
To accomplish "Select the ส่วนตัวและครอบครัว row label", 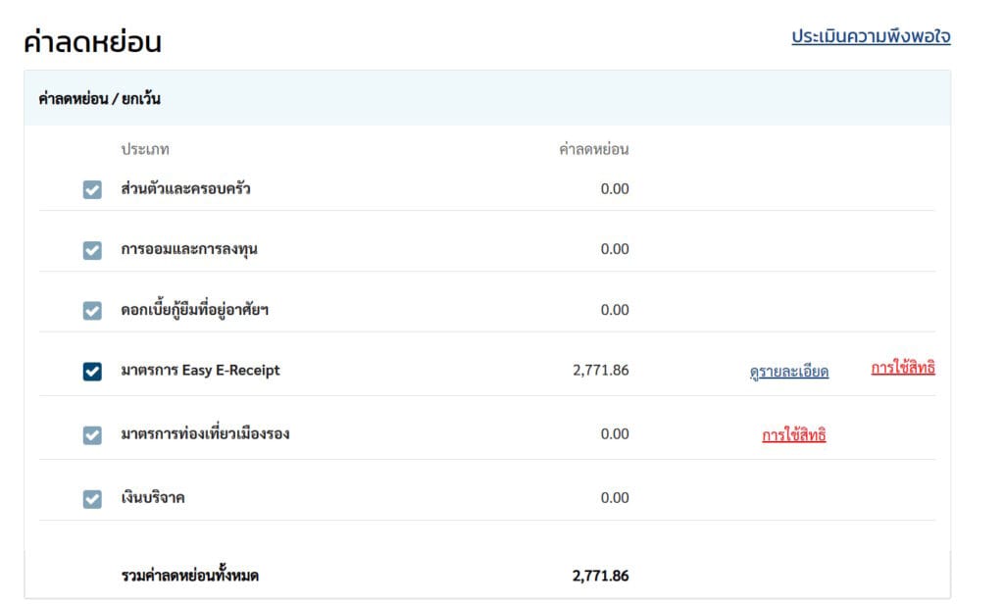I will click(185, 188).
